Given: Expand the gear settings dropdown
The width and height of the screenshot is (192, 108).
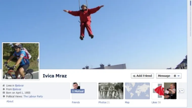Looking at the screenshot, I should click(x=176, y=76).
